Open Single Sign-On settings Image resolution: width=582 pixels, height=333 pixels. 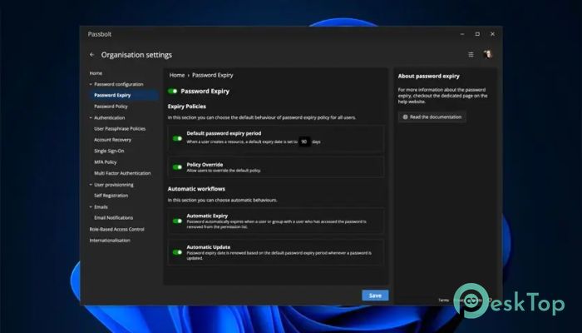(109, 151)
